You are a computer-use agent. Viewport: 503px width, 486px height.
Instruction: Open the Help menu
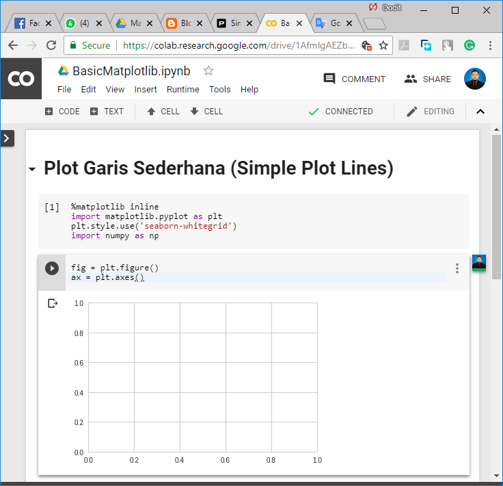click(249, 89)
